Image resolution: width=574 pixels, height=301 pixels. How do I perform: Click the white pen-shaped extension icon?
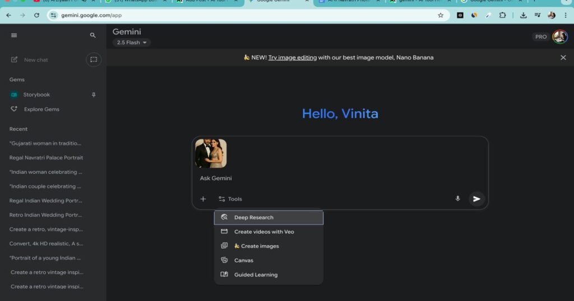(488, 15)
